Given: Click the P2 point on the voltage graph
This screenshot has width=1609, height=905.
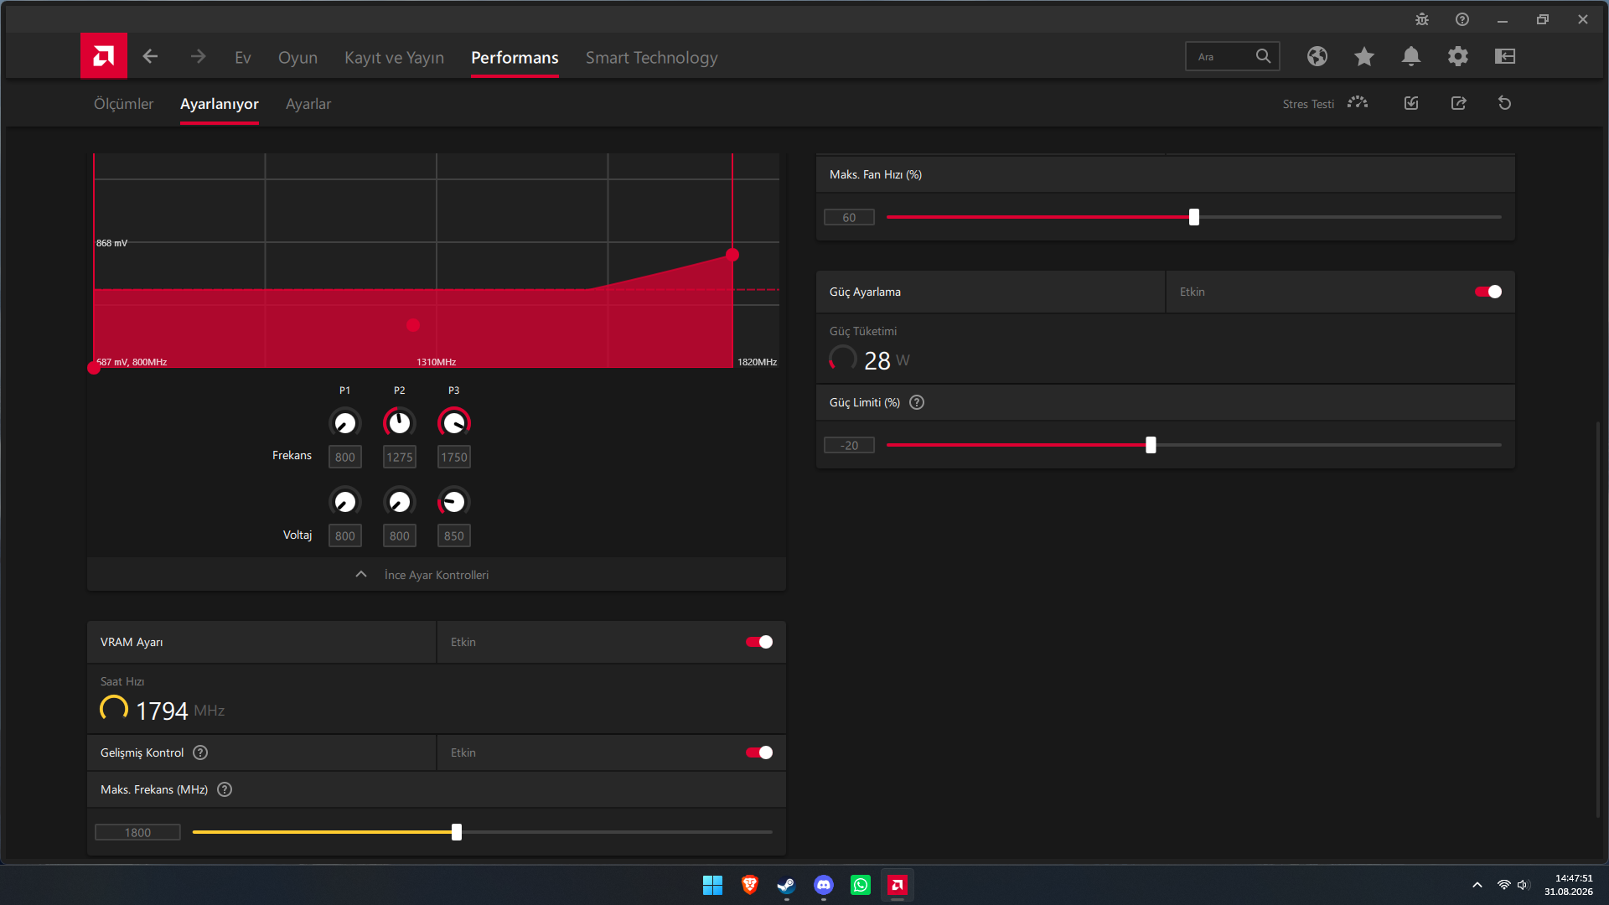Looking at the screenshot, I should pyautogui.click(x=413, y=325).
